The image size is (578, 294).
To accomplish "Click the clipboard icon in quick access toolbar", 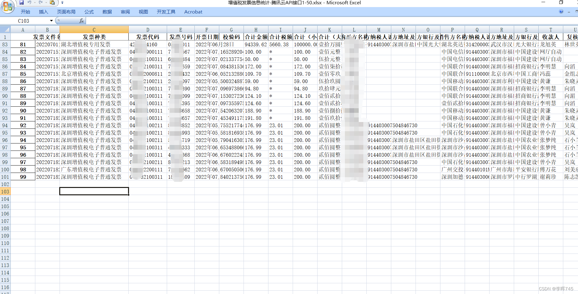I will click(52, 2).
